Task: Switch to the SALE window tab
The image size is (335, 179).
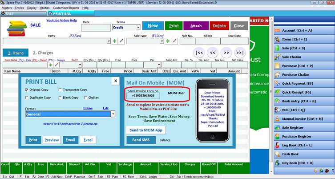Action: (x=24, y=13)
